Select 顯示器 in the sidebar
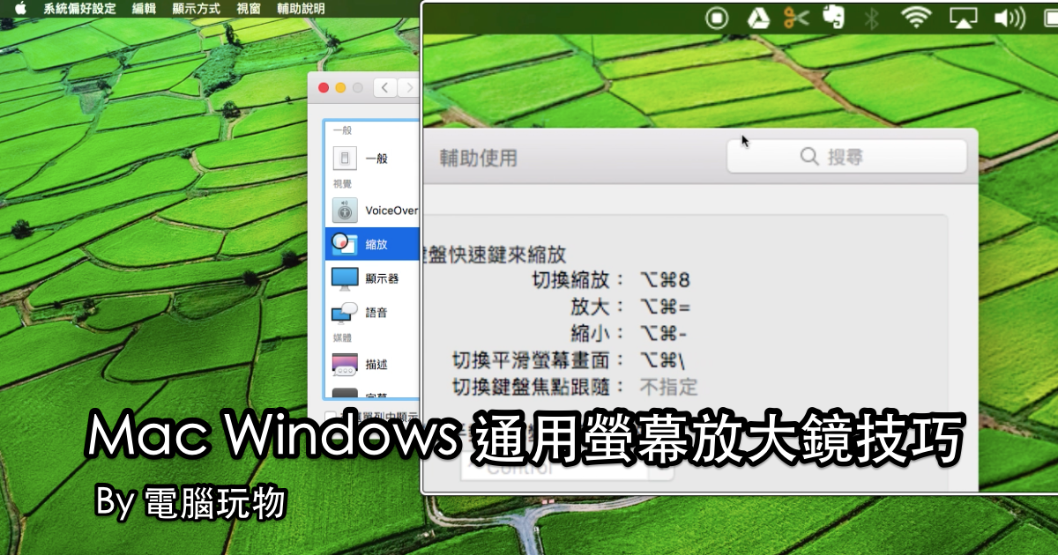Image resolution: width=1058 pixels, height=555 pixels. [372, 278]
